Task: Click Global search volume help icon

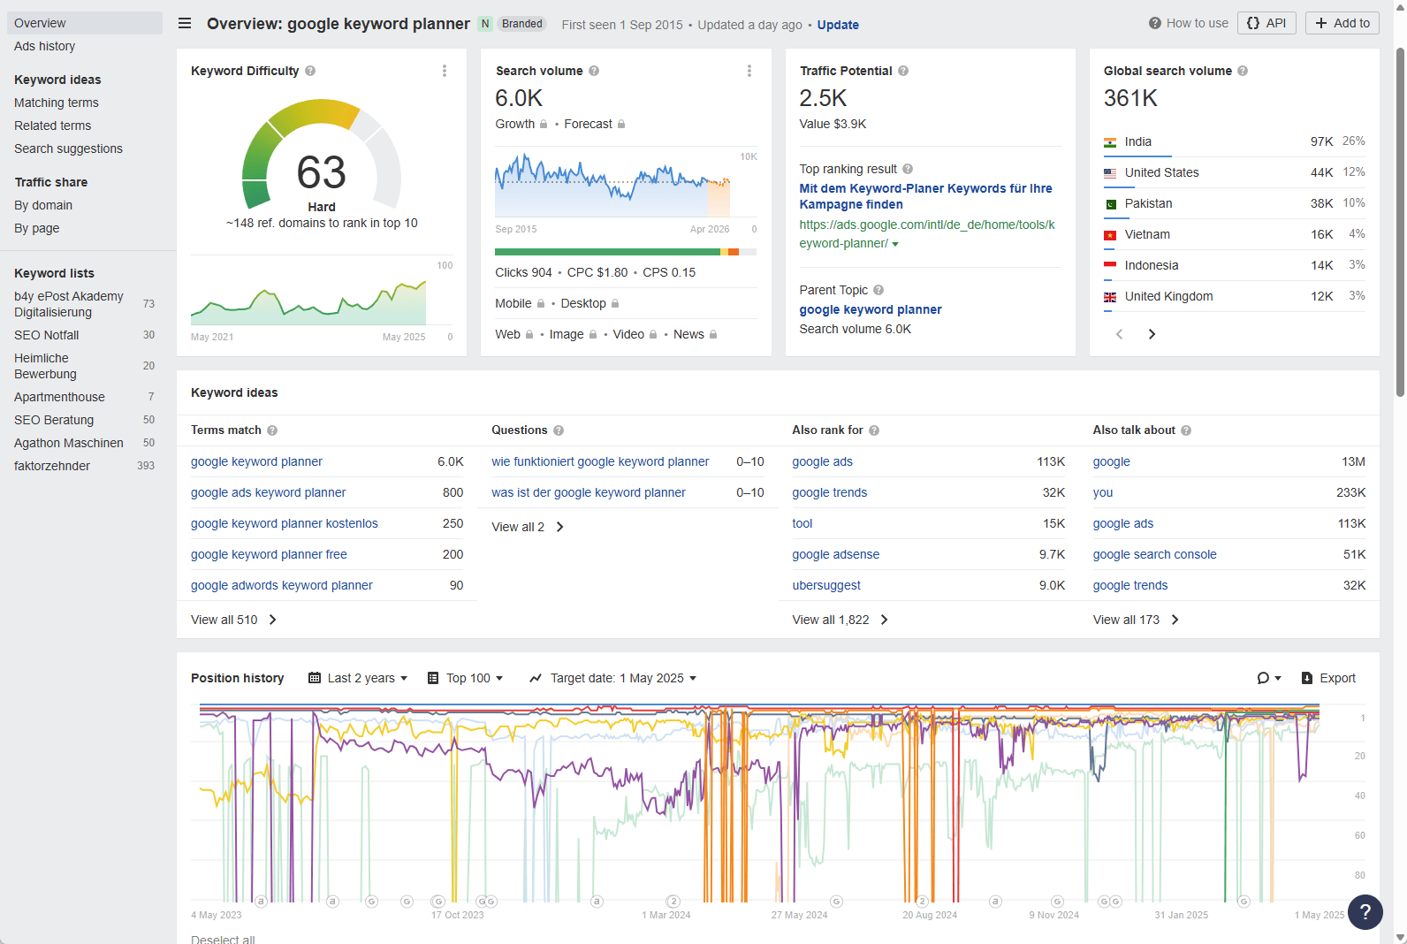Action: tap(1243, 71)
